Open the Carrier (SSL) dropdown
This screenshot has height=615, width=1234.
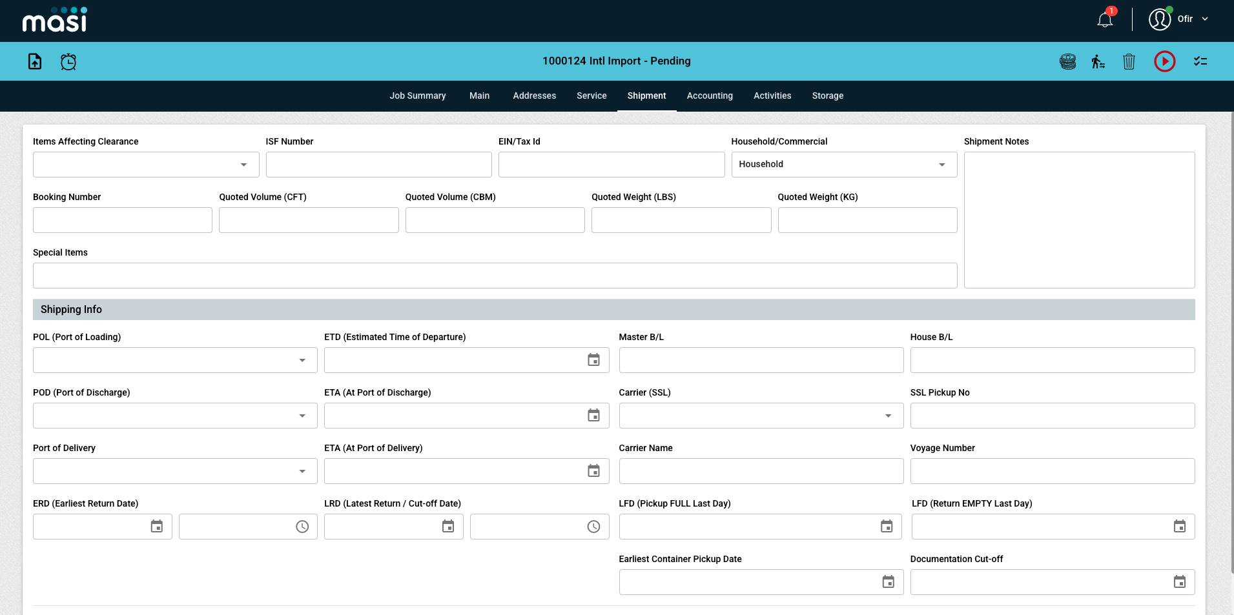[889, 415]
